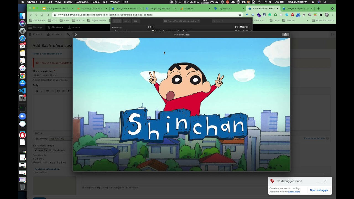Open new Chrome tab
Viewport: 354px width, 199px height.
coord(318,9)
